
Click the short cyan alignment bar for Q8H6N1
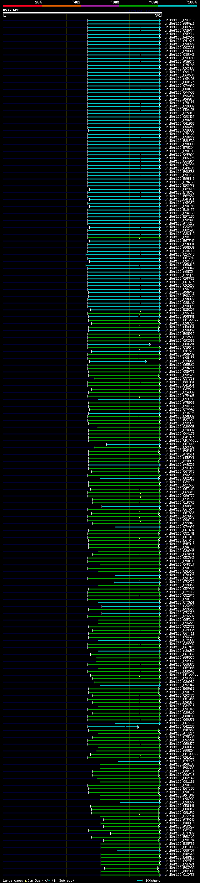tap(118, 344)
